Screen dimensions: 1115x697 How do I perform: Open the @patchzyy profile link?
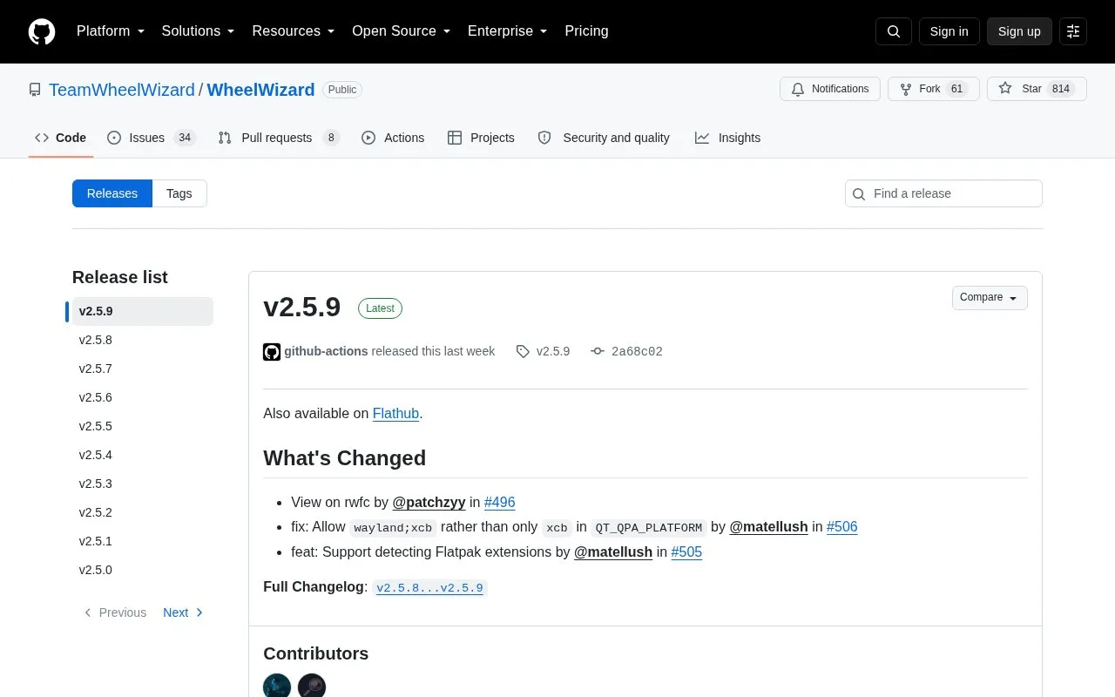[429, 503]
